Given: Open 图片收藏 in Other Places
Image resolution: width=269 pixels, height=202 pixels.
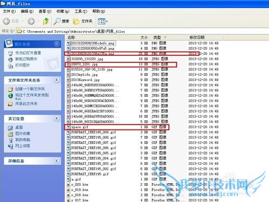Looking at the screenshot, I should pos(23,134).
